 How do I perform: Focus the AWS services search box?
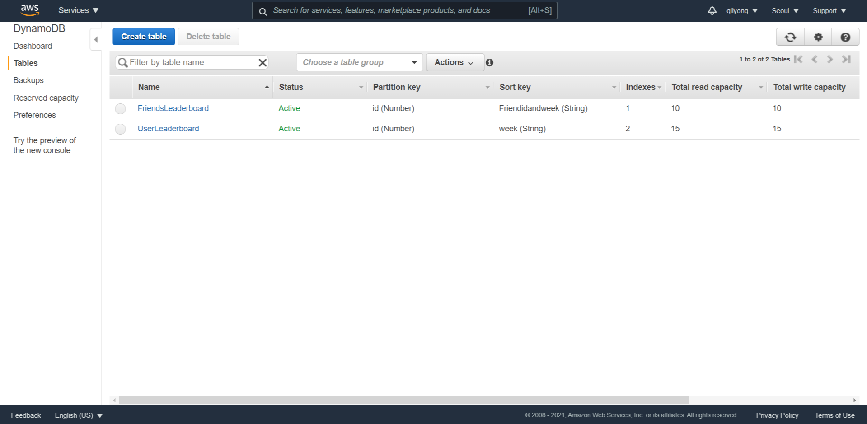404,10
